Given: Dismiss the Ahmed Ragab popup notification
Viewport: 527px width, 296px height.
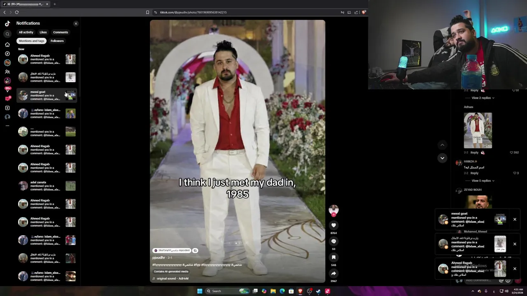Looking at the screenshot, I should coord(515,269).
